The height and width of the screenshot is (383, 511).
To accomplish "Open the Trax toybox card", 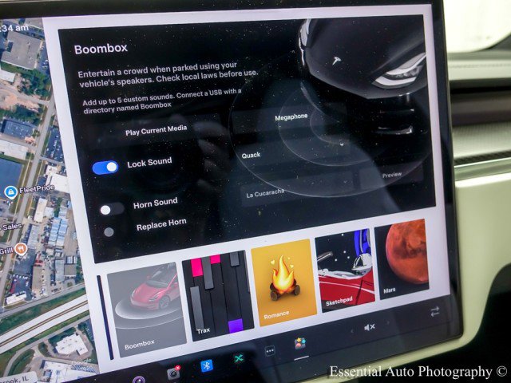I will pyautogui.click(x=217, y=295).
